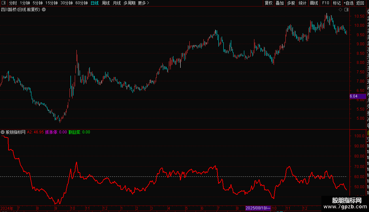Click the diamond marker icon on the chart
This screenshot has width=369, height=212.
pos(340,10)
